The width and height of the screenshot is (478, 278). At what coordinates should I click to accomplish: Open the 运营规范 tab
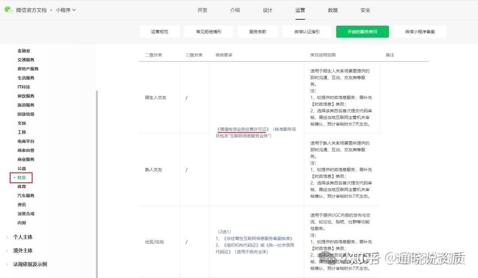coord(159,32)
